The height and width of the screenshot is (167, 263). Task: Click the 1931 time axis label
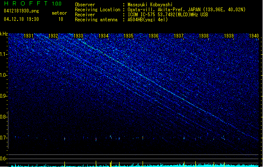click(28, 36)
